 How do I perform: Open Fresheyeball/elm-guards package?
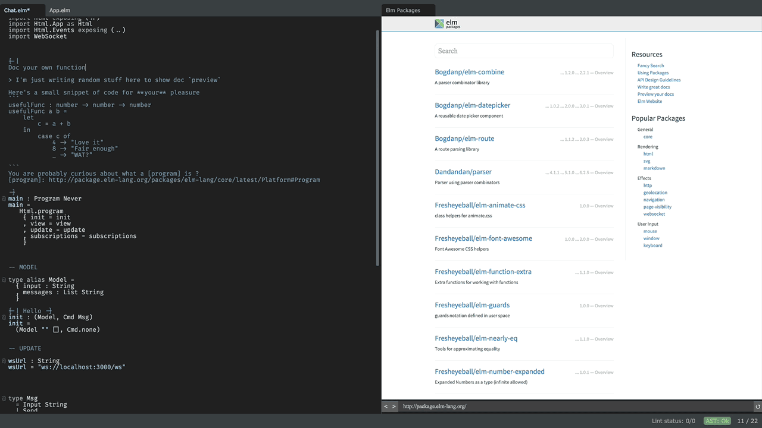[x=472, y=305]
